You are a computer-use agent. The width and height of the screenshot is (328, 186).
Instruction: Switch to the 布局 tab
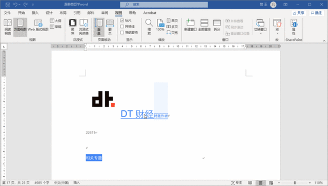coord(63,13)
